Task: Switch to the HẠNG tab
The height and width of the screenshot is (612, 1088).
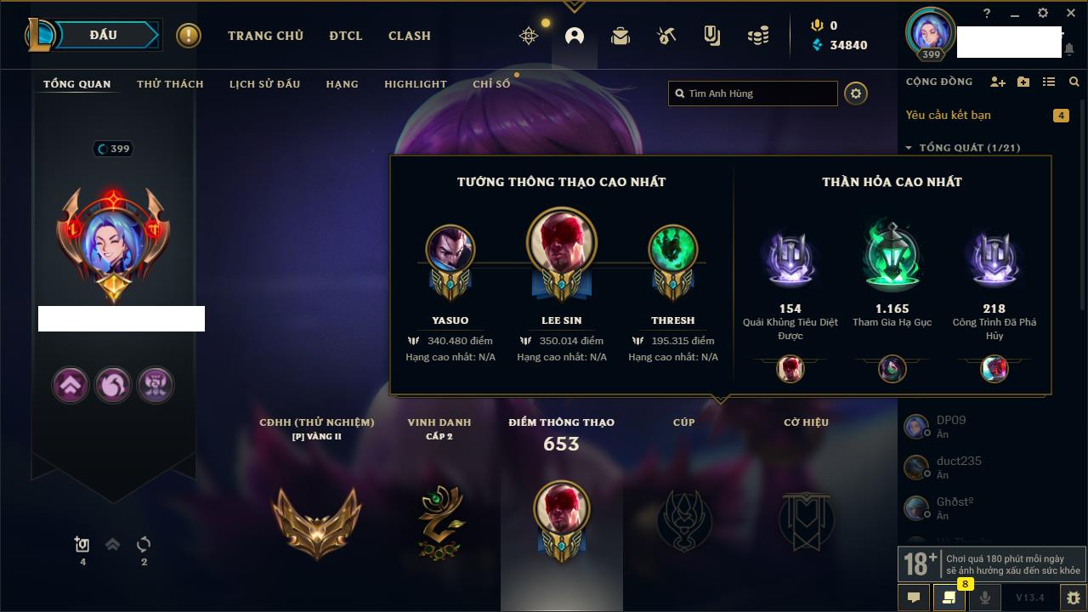Action: click(x=342, y=84)
